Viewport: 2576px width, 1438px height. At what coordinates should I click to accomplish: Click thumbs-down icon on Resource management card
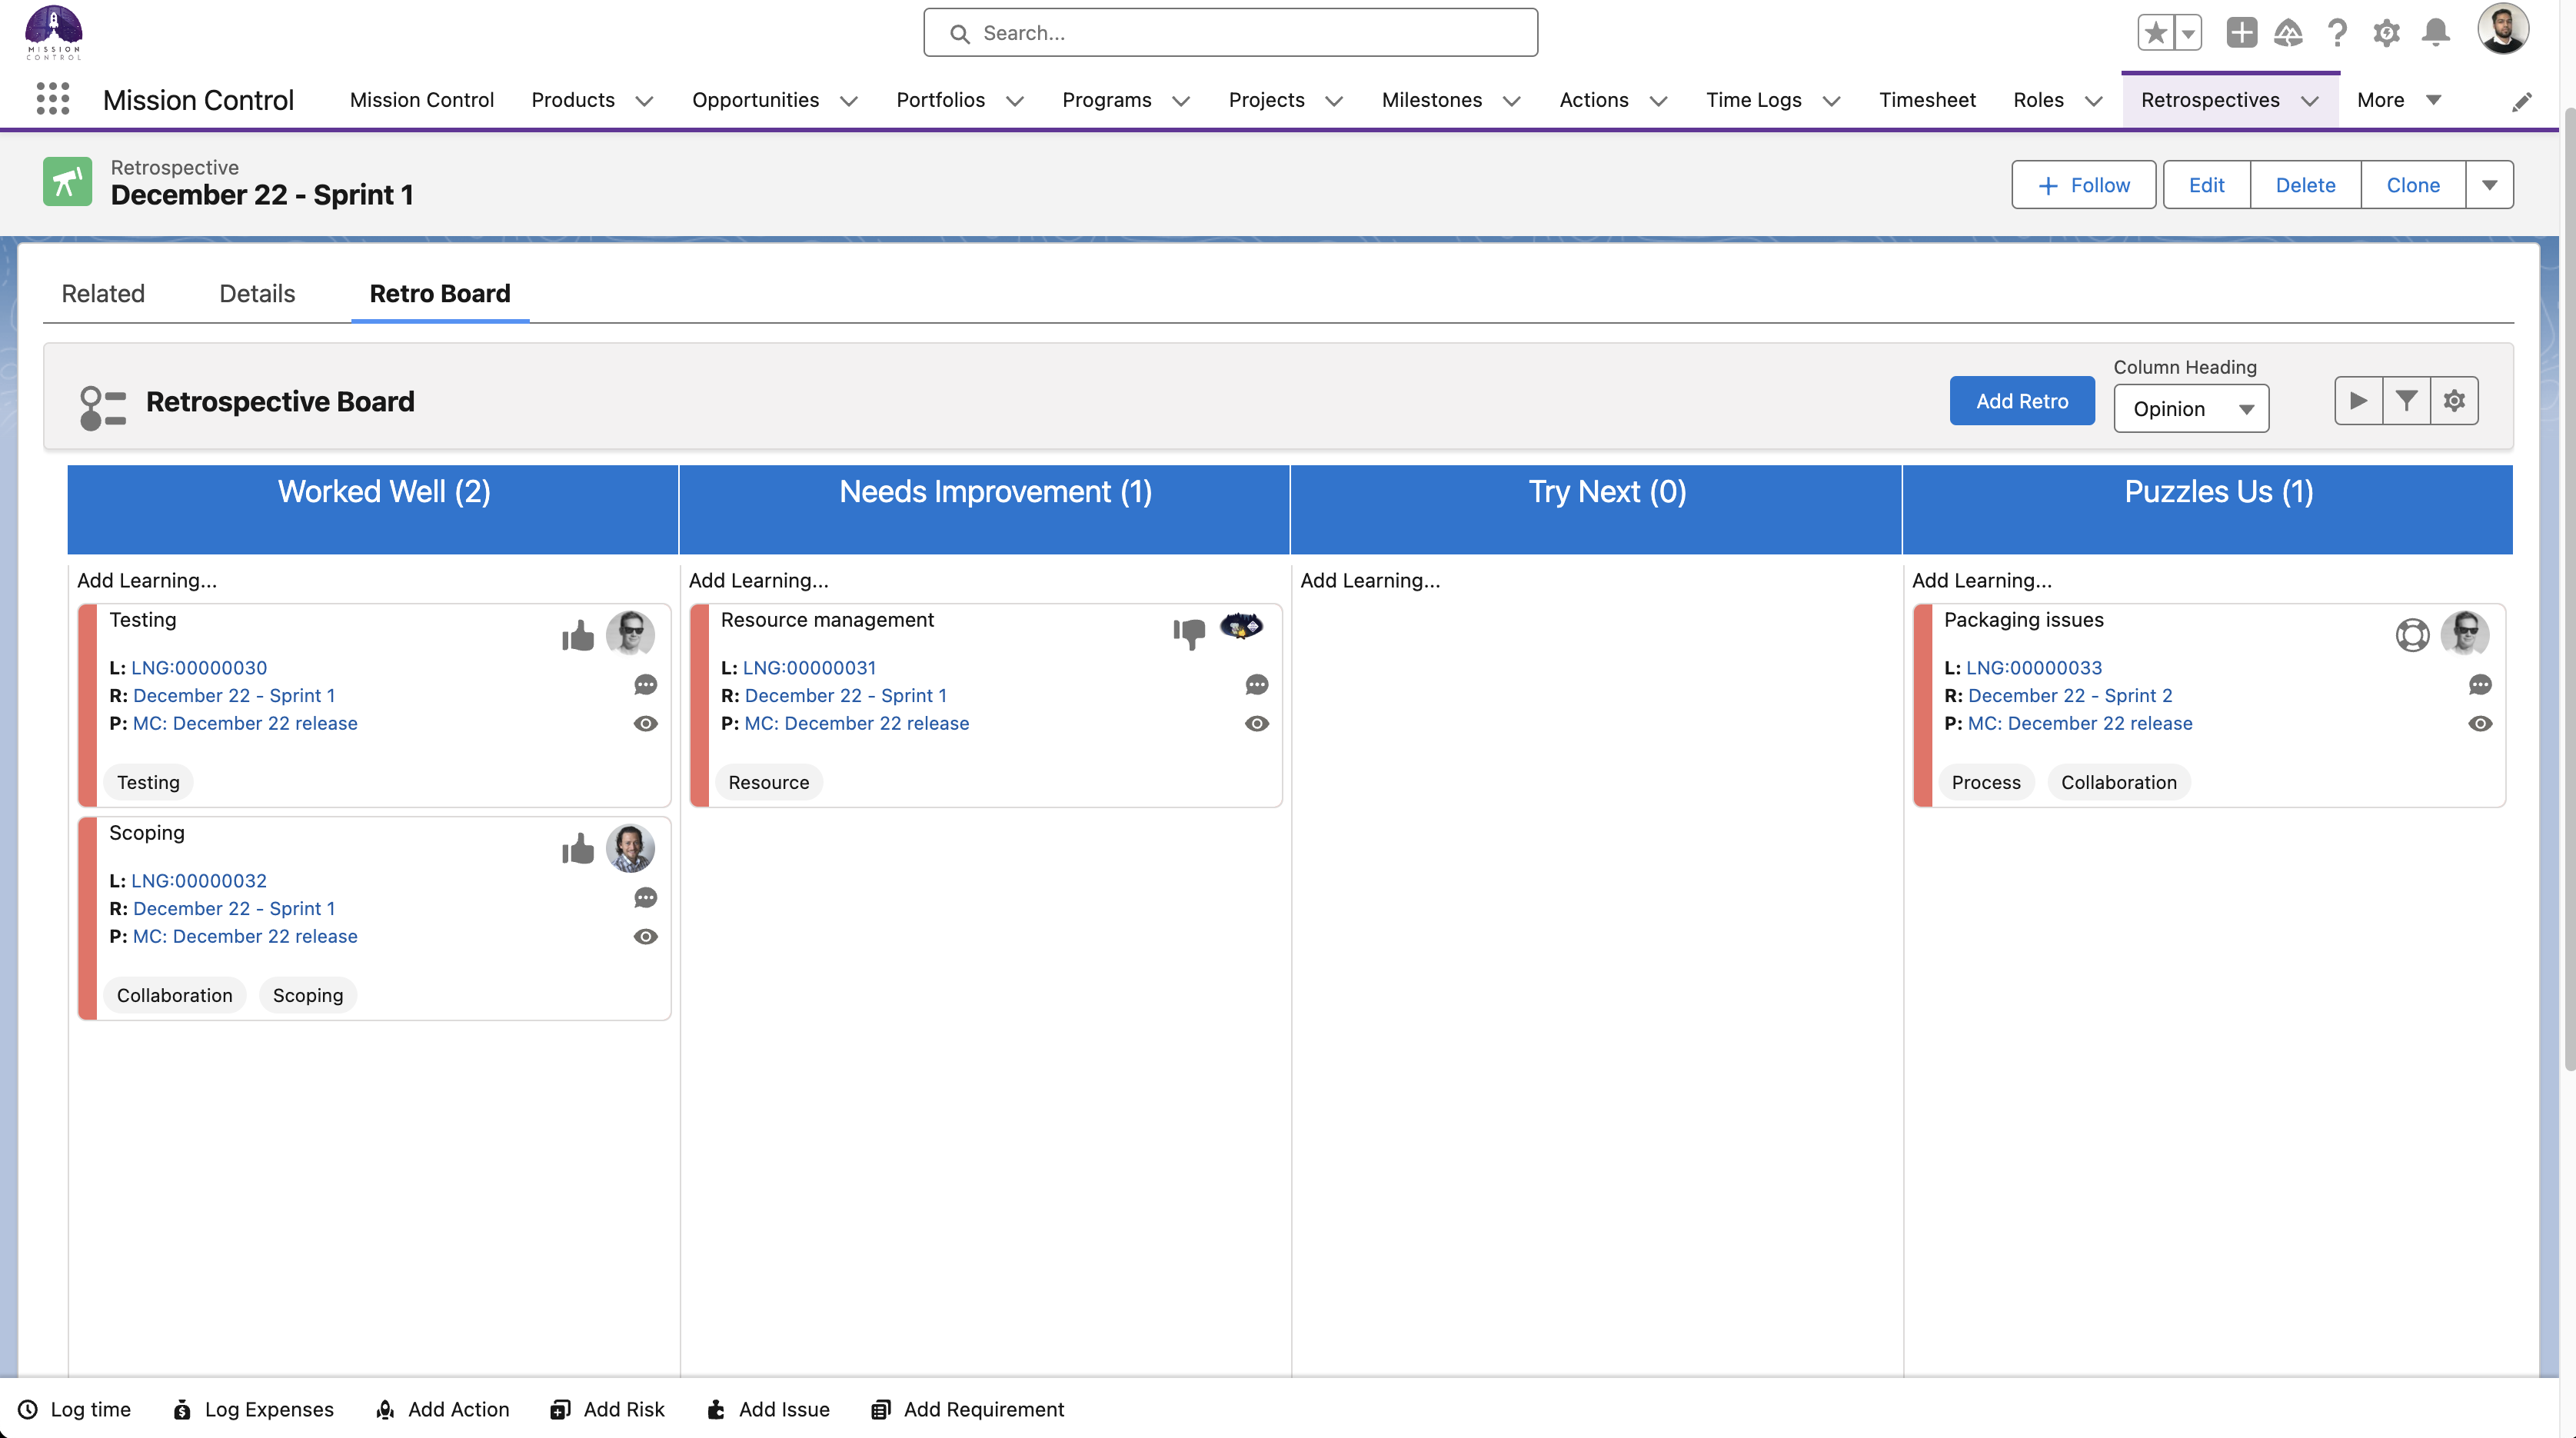point(1189,633)
